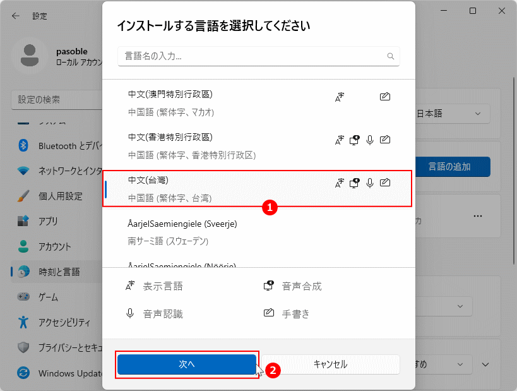Click 次へ to continue language install
This screenshot has width=517, height=391.
coord(187,364)
